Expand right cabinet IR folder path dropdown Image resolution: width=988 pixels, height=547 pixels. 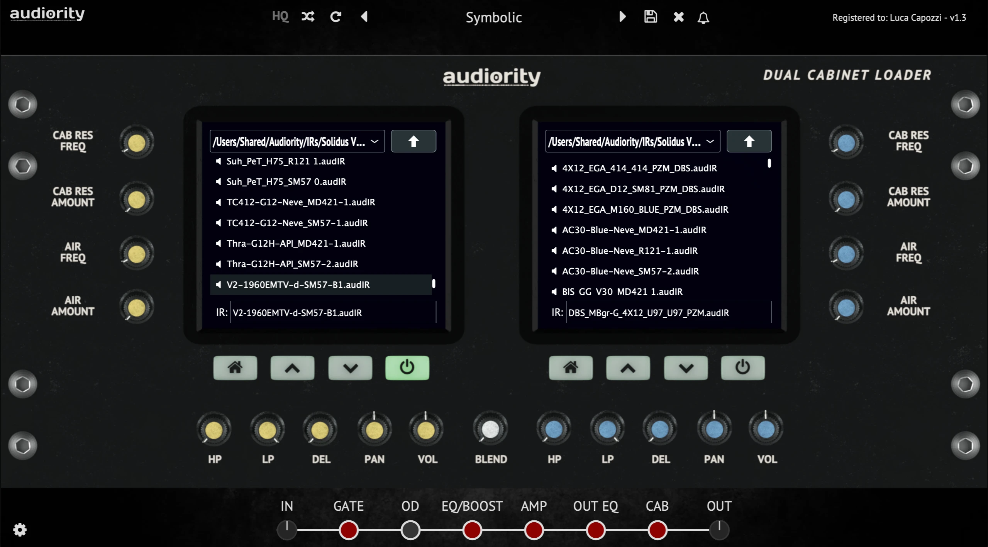[x=632, y=141]
